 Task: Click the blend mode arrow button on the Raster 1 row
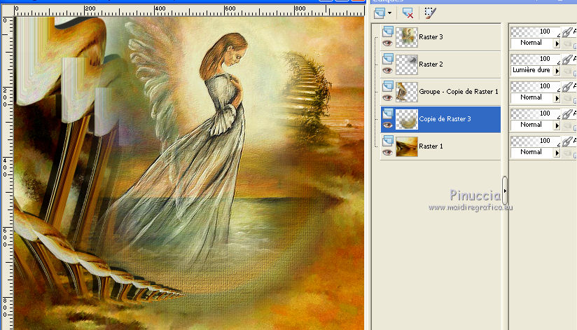557,153
